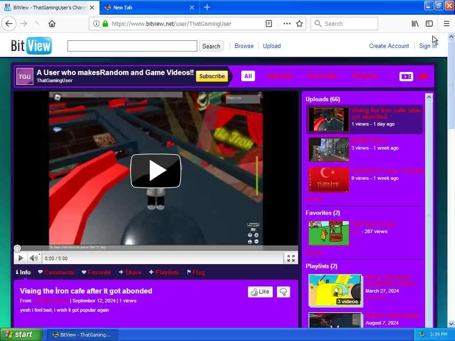Open the duck favorite video thumbnail
This screenshot has width=455, height=341.
[328, 233]
